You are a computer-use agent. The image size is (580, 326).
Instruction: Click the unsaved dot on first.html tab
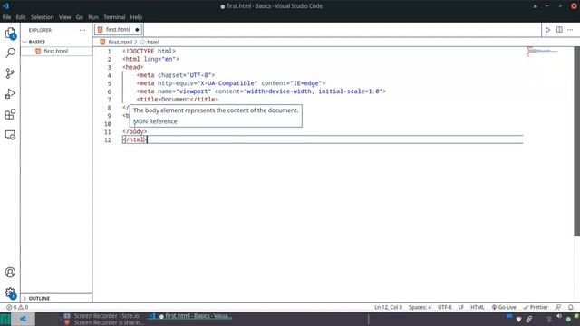(x=137, y=30)
